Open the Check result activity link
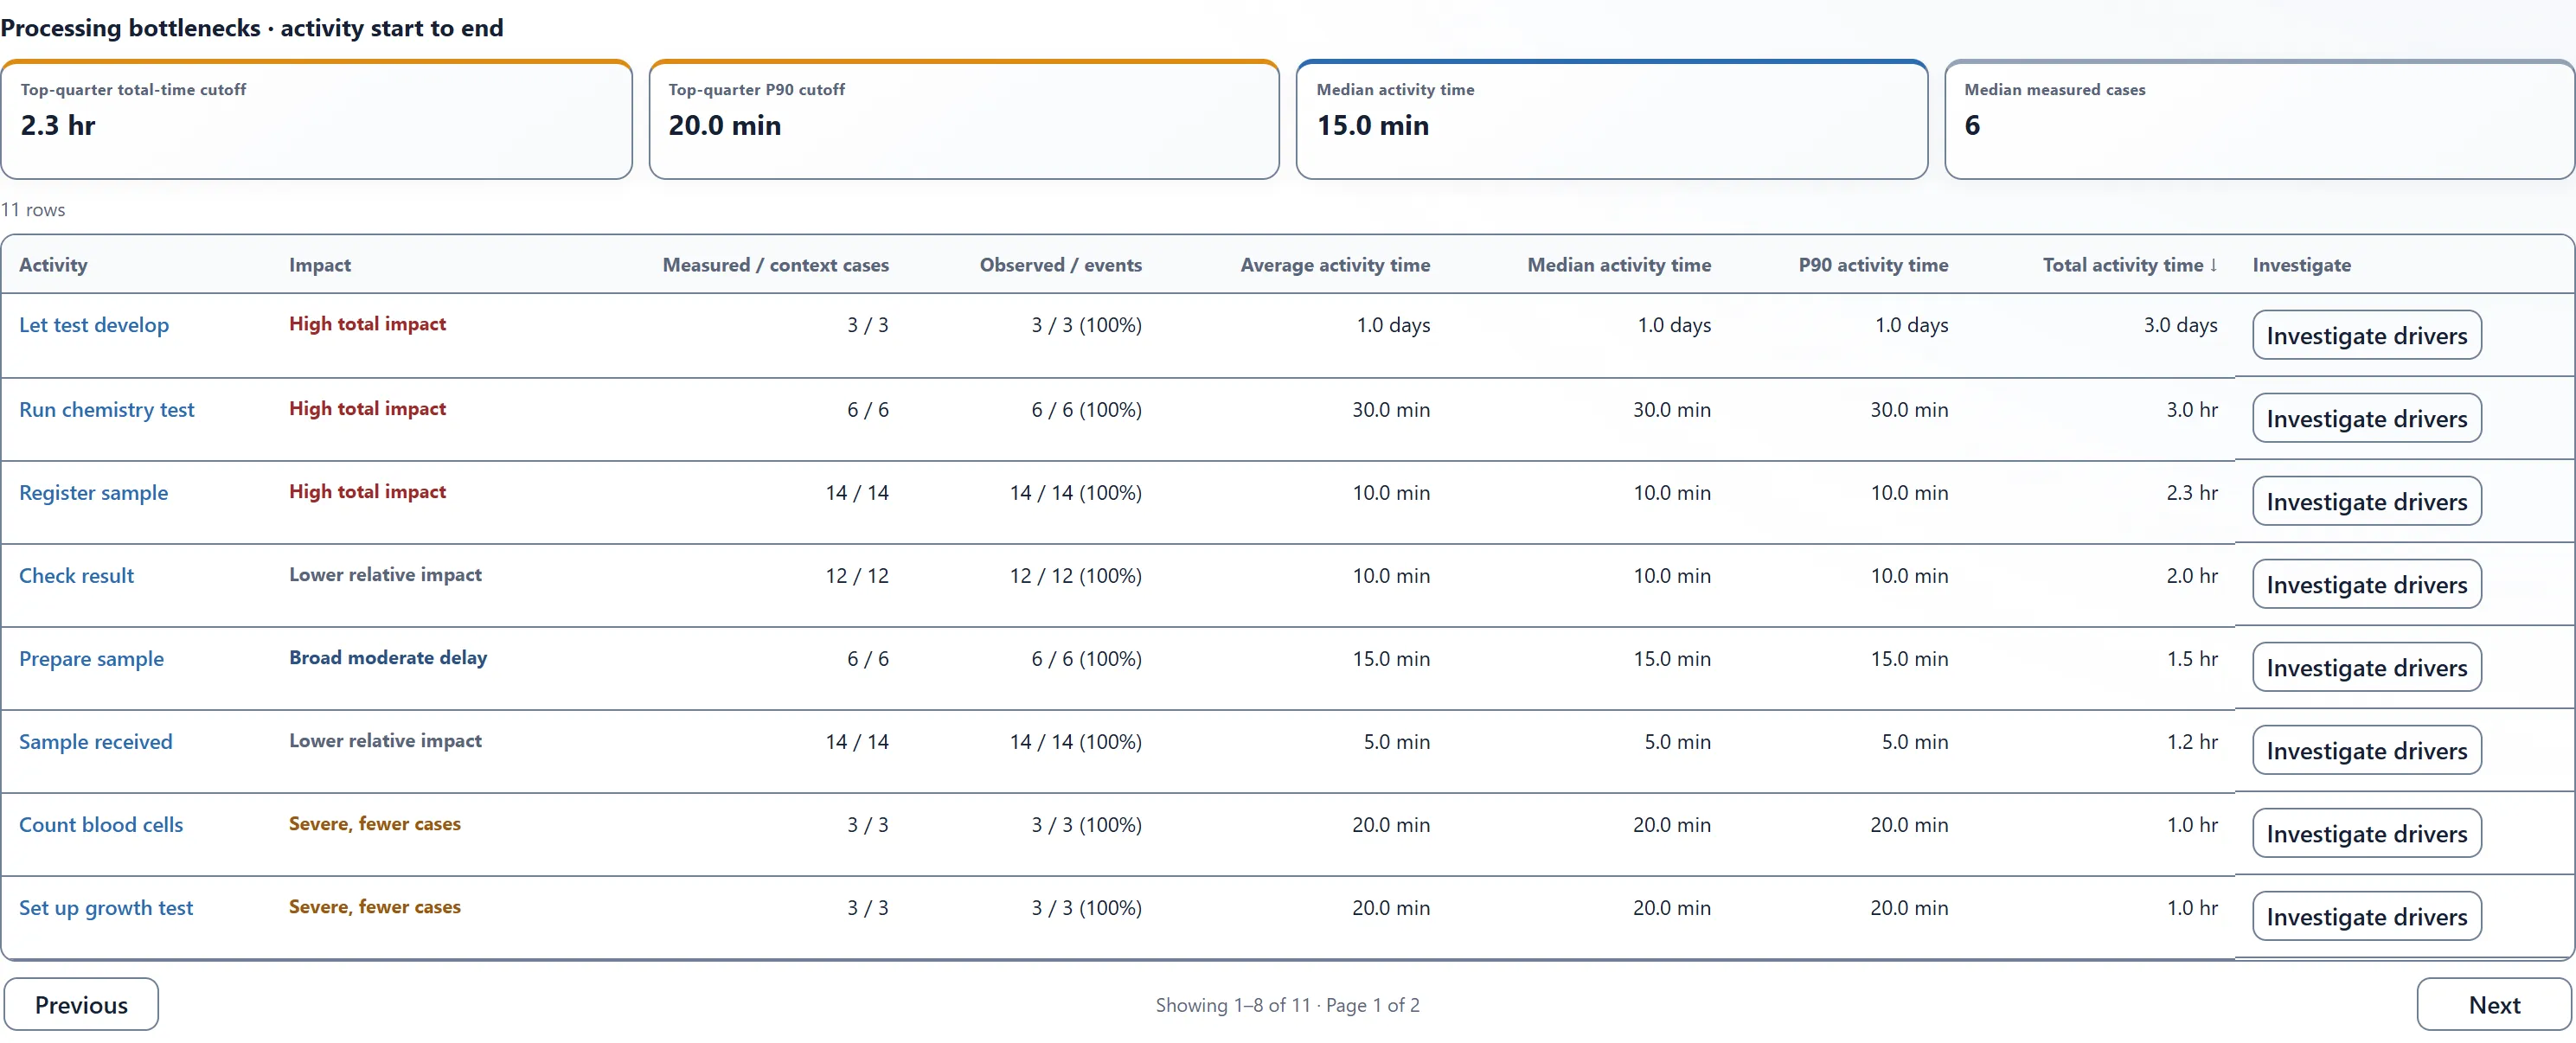The height and width of the screenshot is (1043, 2576). click(x=76, y=576)
